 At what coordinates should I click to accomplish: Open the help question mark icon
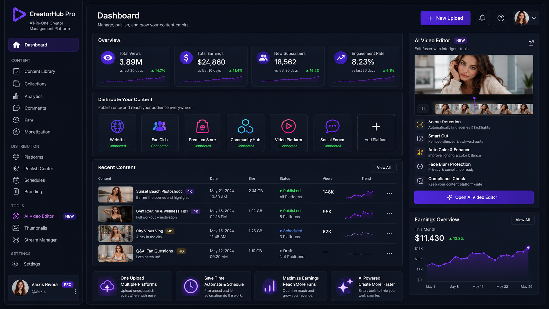(501, 18)
